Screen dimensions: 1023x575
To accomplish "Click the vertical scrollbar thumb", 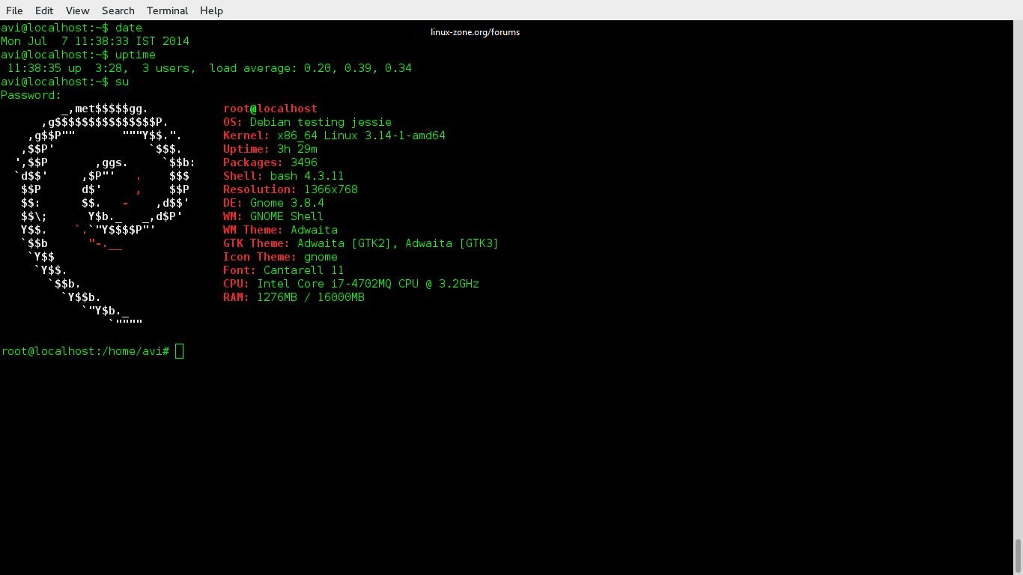I will (x=1018, y=556).
